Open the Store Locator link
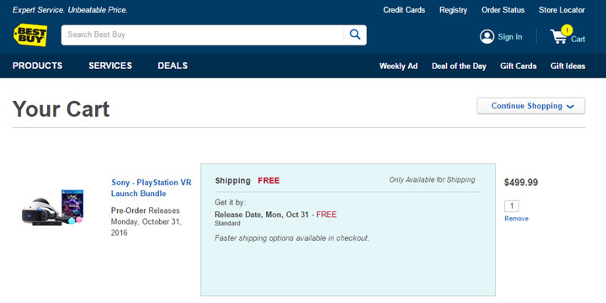The width and height of the screenshot is (606, 303). coord(562,10)
